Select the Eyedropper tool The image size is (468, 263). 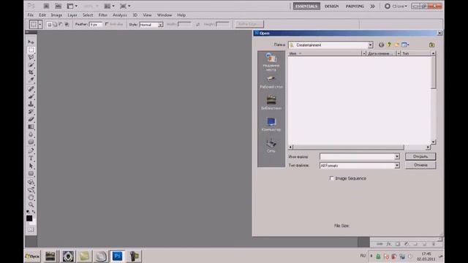(31, 80)
